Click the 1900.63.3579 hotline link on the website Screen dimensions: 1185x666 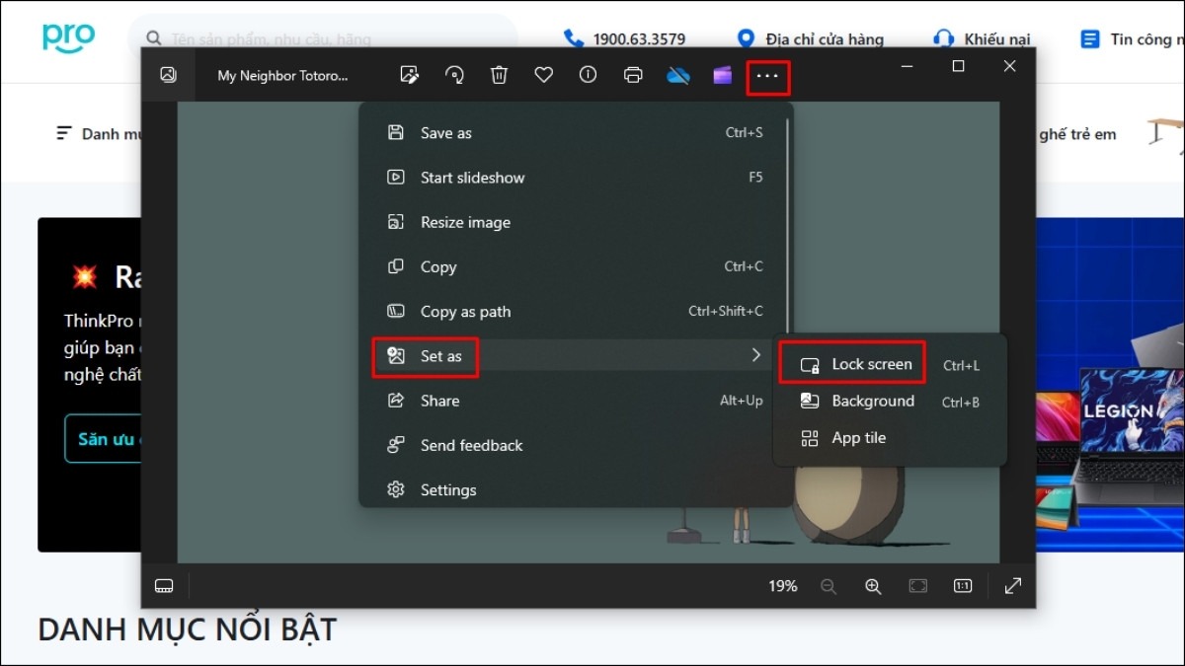coord(624,39)
